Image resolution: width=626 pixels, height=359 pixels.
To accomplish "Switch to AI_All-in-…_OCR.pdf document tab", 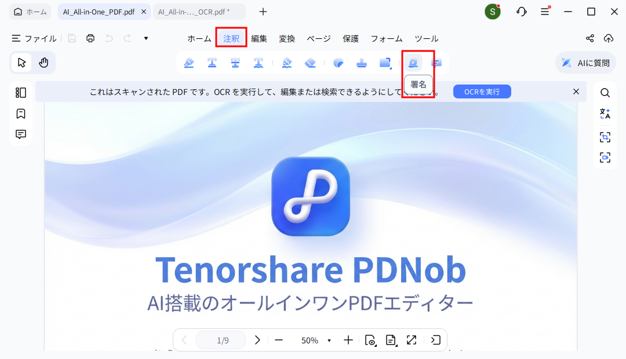I will (x=199, y=12).
